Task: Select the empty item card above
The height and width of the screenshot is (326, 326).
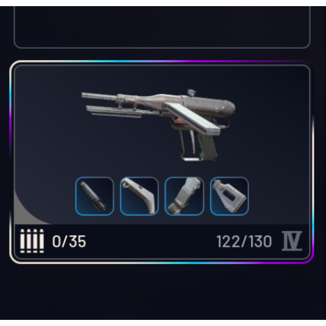Action: point(162,27)
